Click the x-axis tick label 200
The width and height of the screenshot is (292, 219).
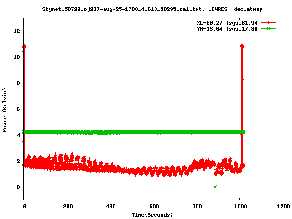tap(68, 206)
